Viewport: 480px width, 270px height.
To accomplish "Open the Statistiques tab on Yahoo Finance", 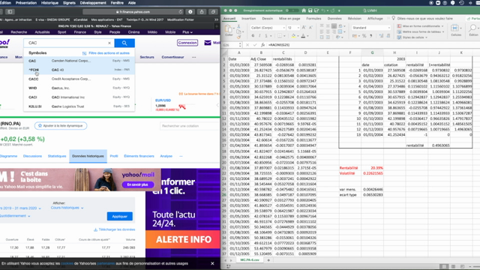I will pos(57,156).
